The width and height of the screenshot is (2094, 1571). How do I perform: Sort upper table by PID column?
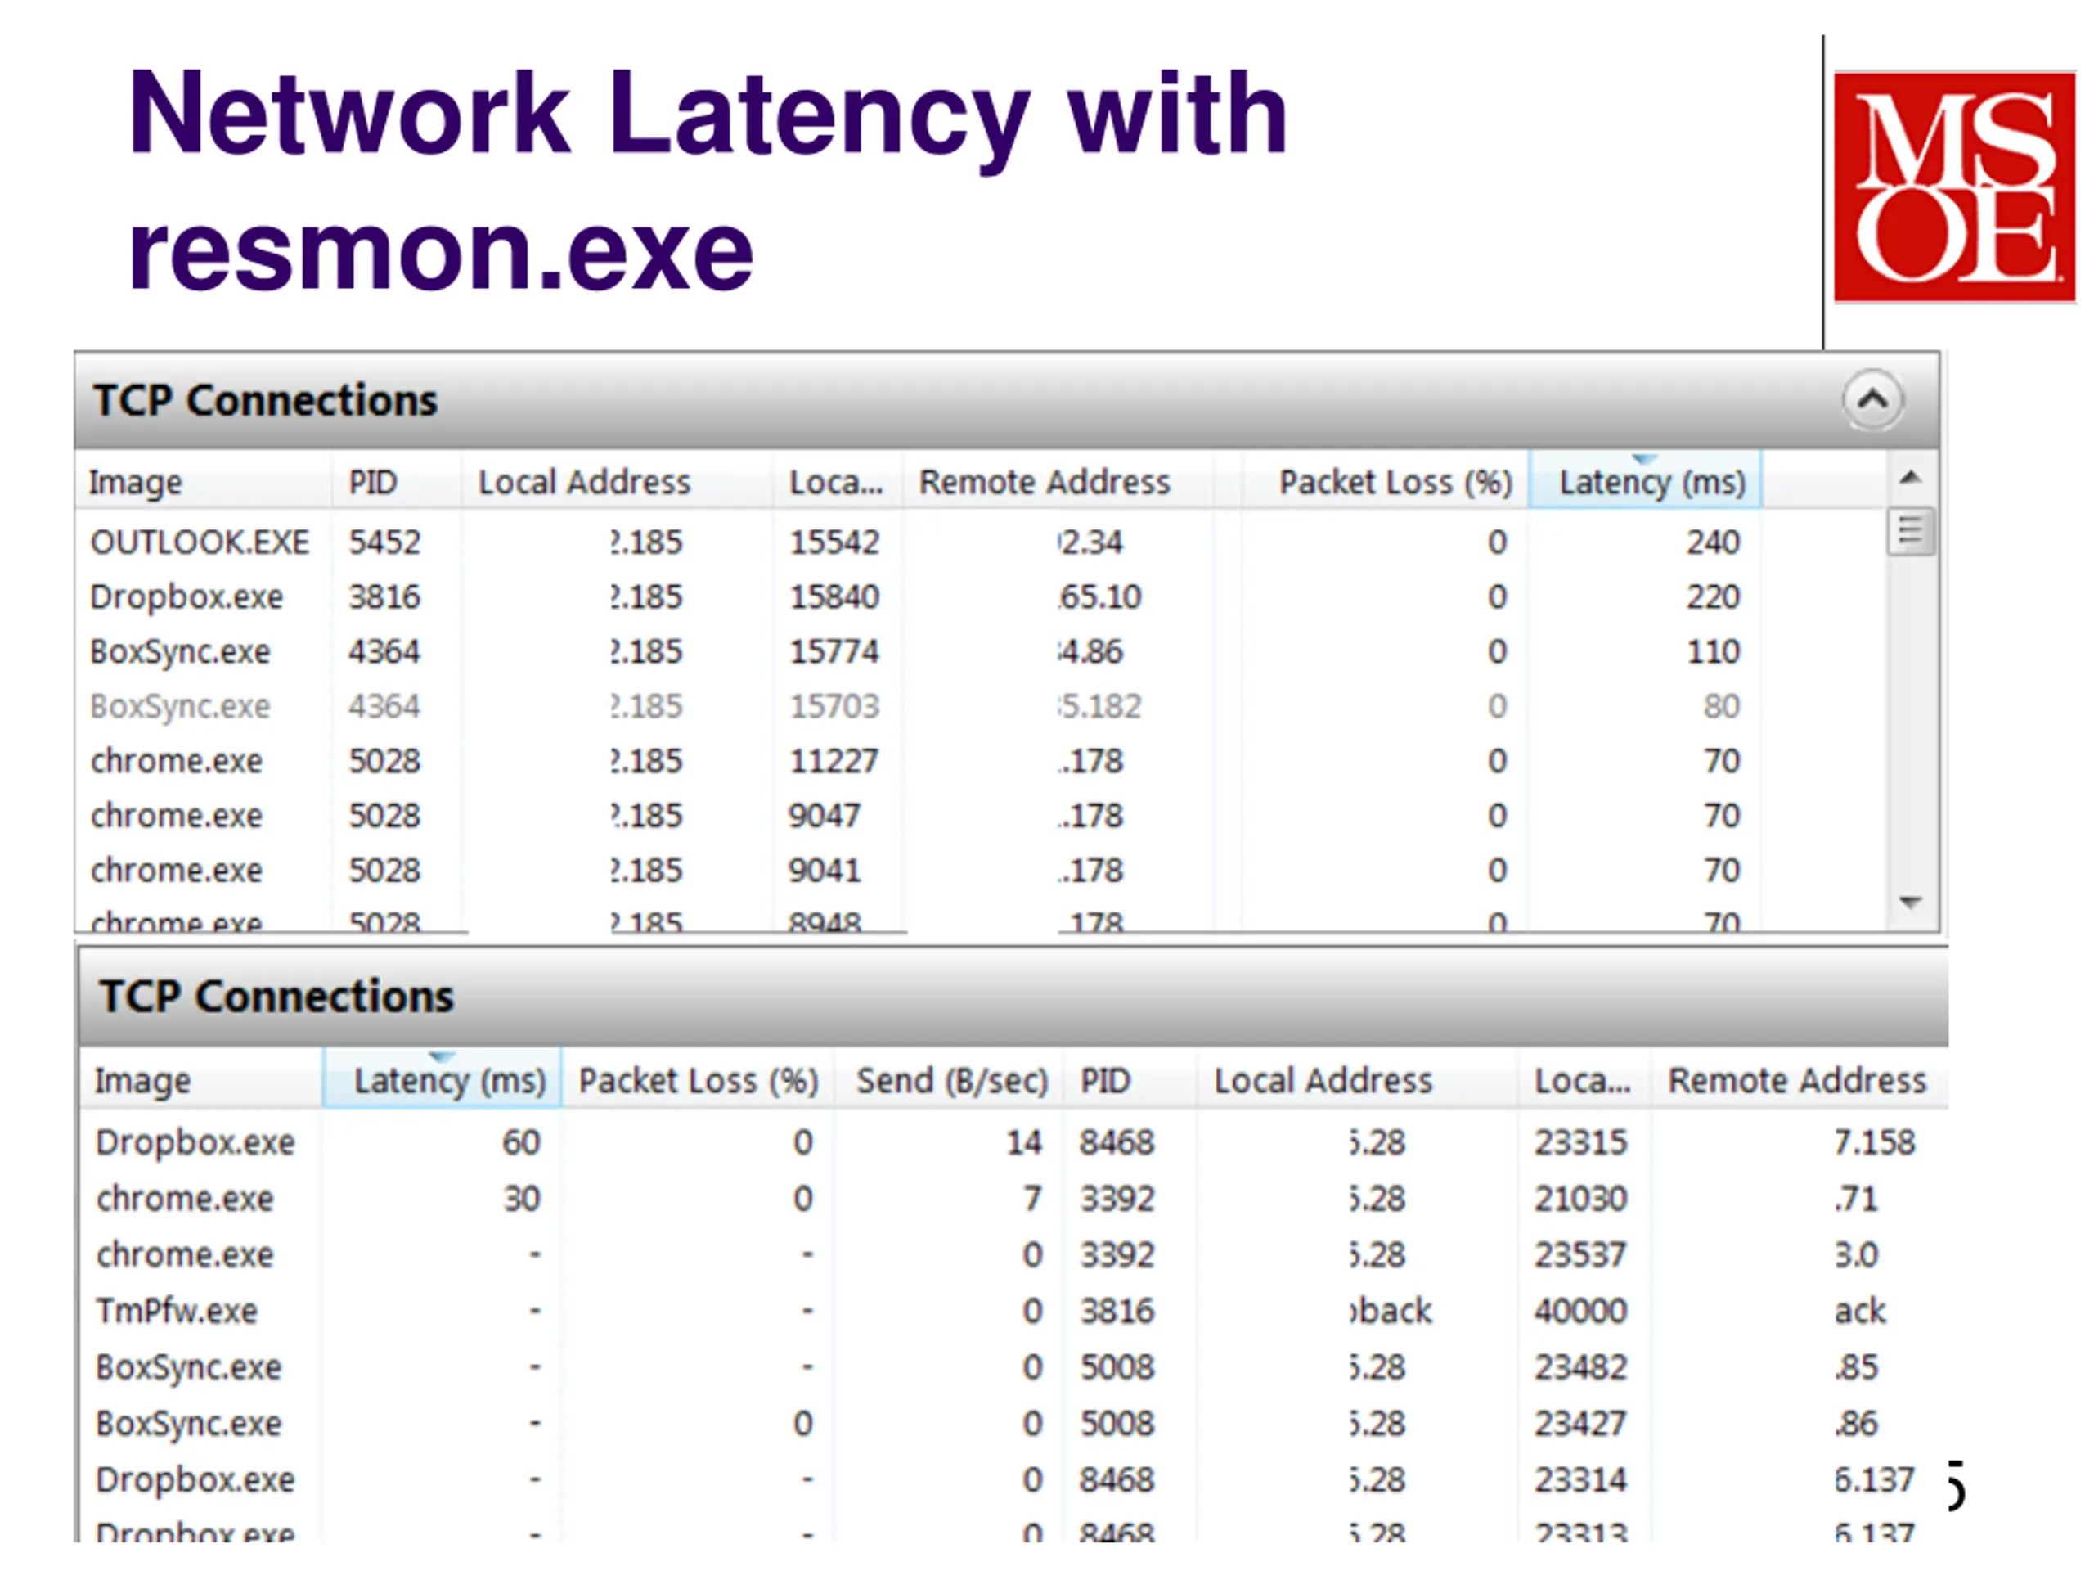(x=397, y=482)
